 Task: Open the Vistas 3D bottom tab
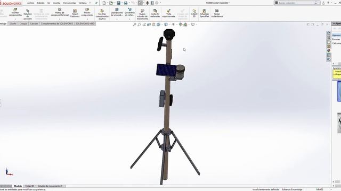(x=30, y=186)
